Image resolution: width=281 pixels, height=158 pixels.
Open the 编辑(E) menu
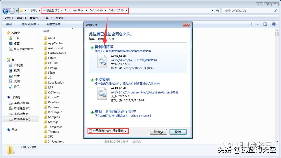[x=21, y=18]
